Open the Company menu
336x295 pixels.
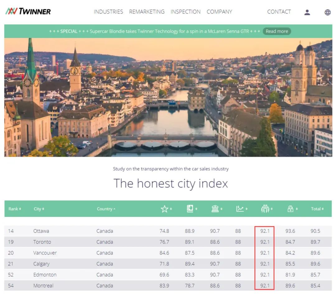[x=219, y=12]
